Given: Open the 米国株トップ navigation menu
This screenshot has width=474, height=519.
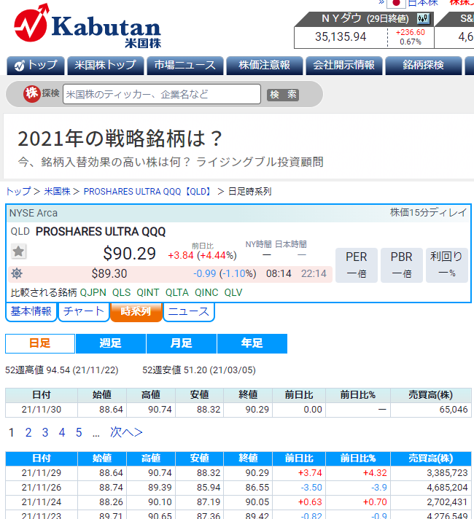Looking at the screenshot, I should pyautogui.click(x=105, y=65).
